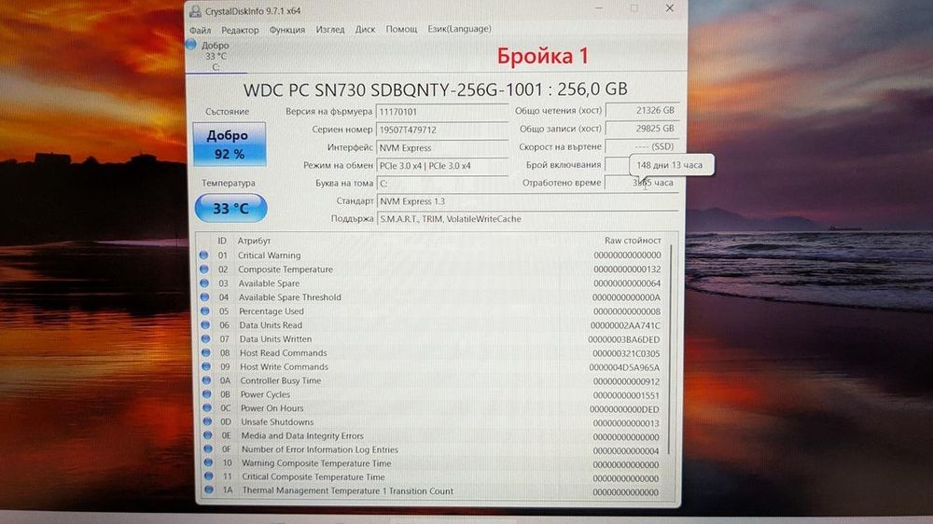Click status dot for Percentage Used row
The width and height of the screenshot is (933, 524).
pyautogui.click(x=205, y=310)
